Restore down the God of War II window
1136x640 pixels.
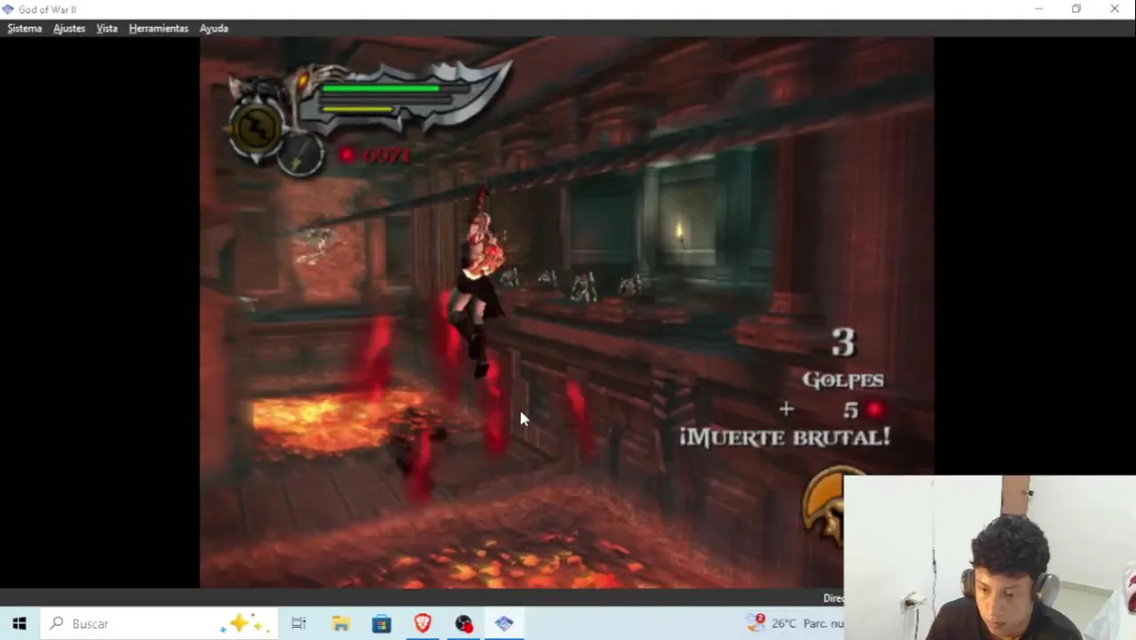[1076, 9]
